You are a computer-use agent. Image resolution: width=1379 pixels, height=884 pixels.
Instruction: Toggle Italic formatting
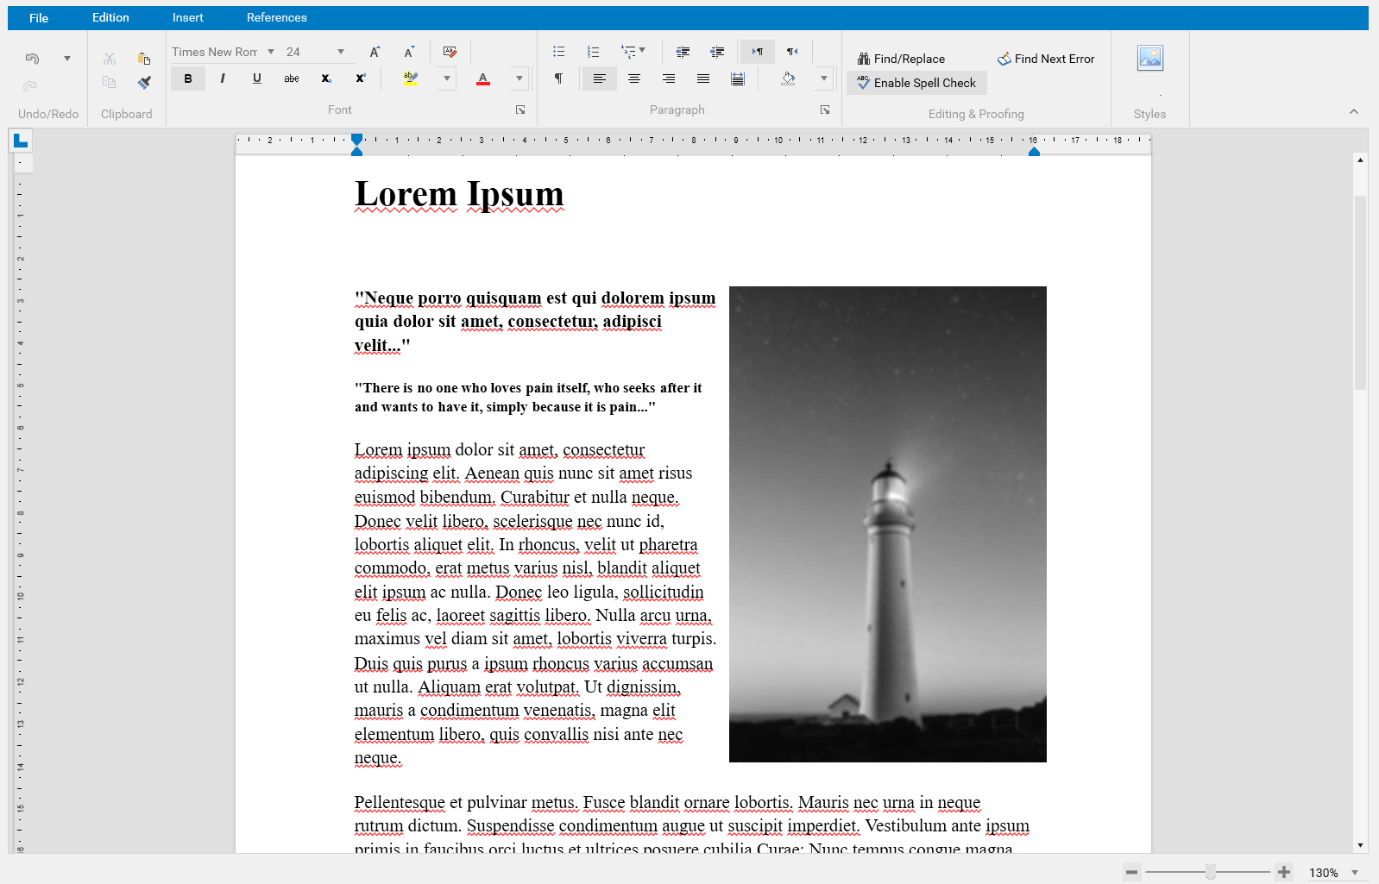click(223, 78)
